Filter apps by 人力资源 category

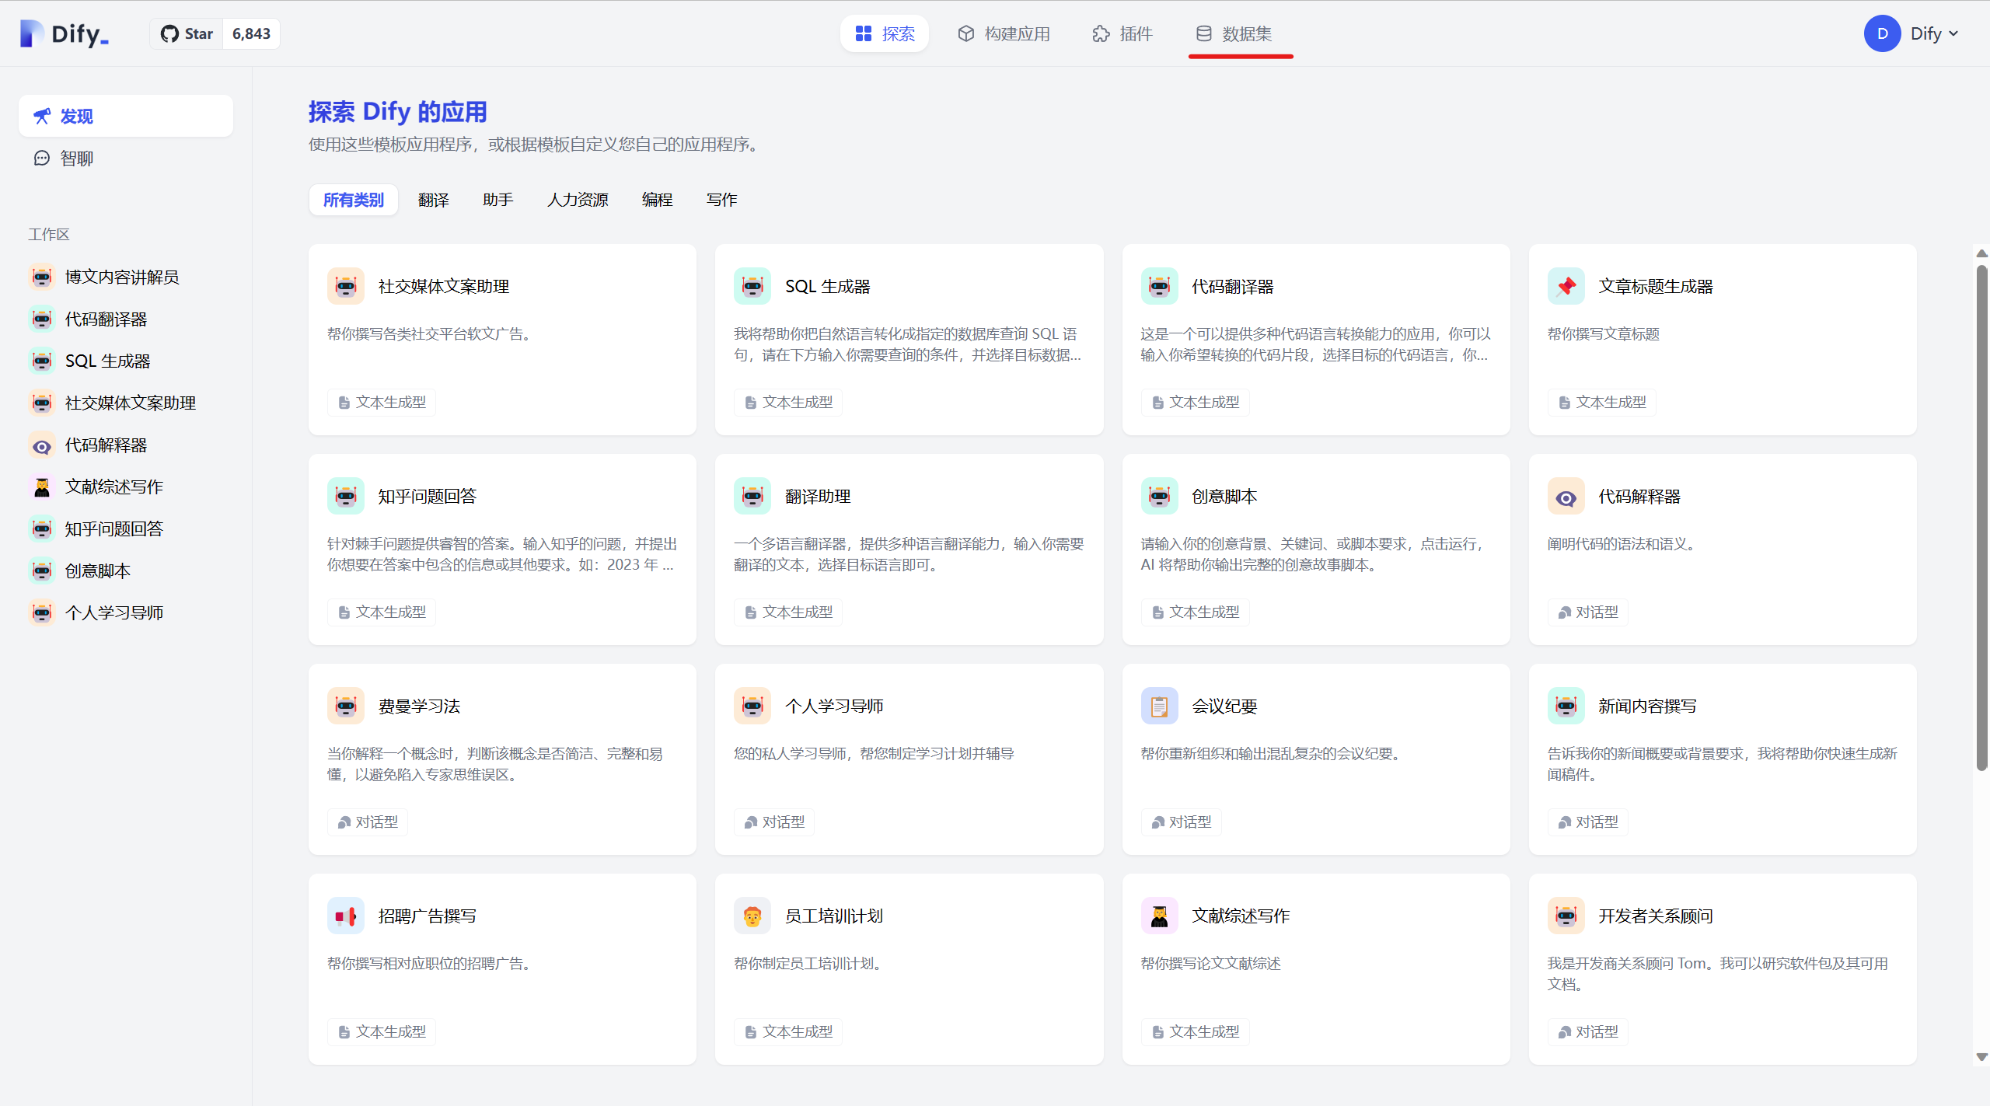coord(577,200)
